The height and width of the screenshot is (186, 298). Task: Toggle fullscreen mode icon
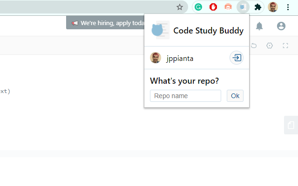(285, 46)
